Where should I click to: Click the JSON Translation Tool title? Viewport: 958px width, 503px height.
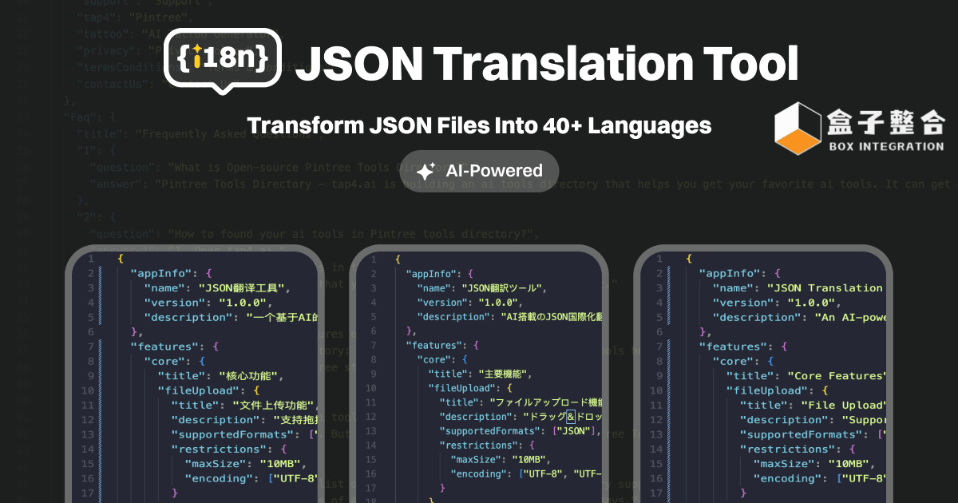[x=547, y=64]
